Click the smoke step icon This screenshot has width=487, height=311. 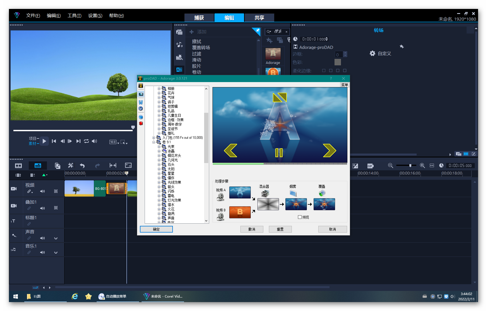pos(293,193)
